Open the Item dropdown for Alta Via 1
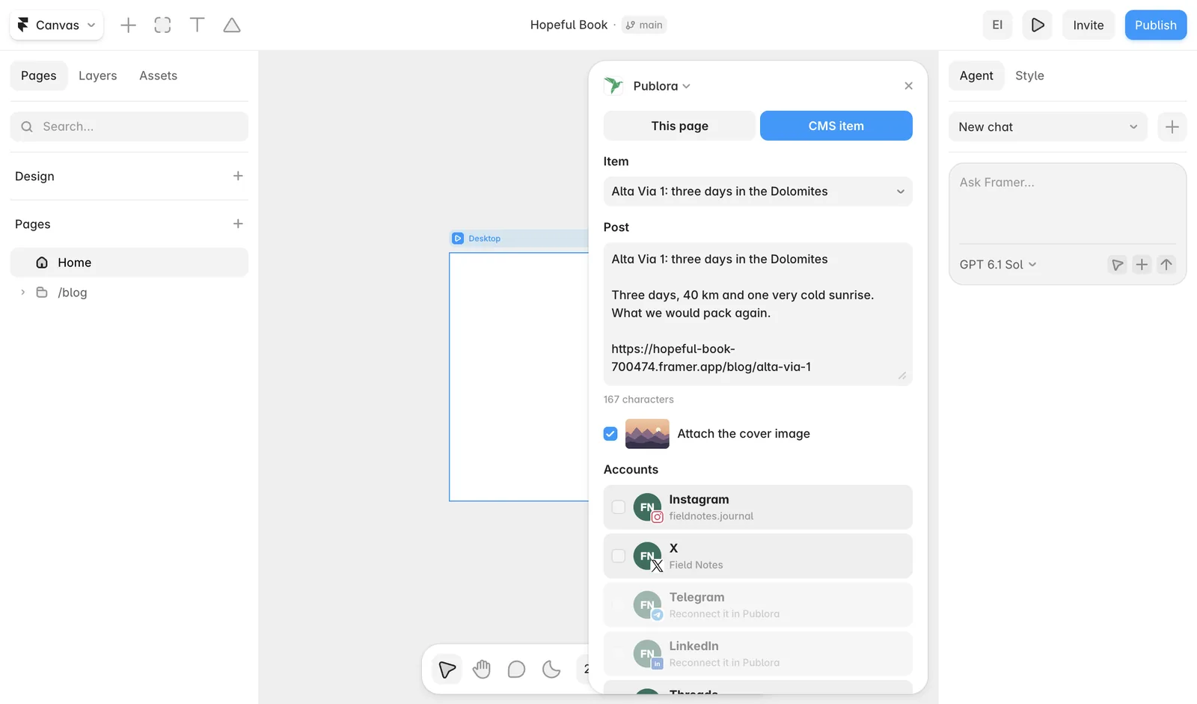1197x704 pixels. tap(758, 192)
